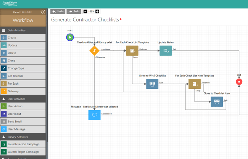248x159 pixels.
Task: Collapse the Data Activities section
Action: 23,30
